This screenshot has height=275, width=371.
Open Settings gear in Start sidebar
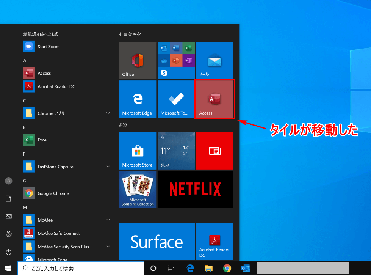8,234
